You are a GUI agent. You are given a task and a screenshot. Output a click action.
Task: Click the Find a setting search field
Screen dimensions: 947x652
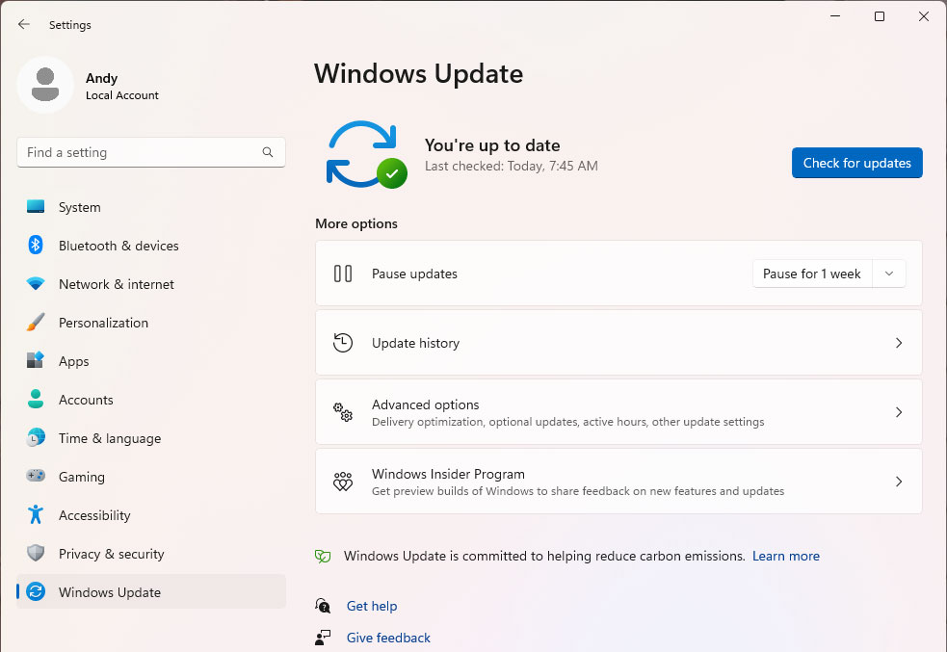click(x=151, y=152)
